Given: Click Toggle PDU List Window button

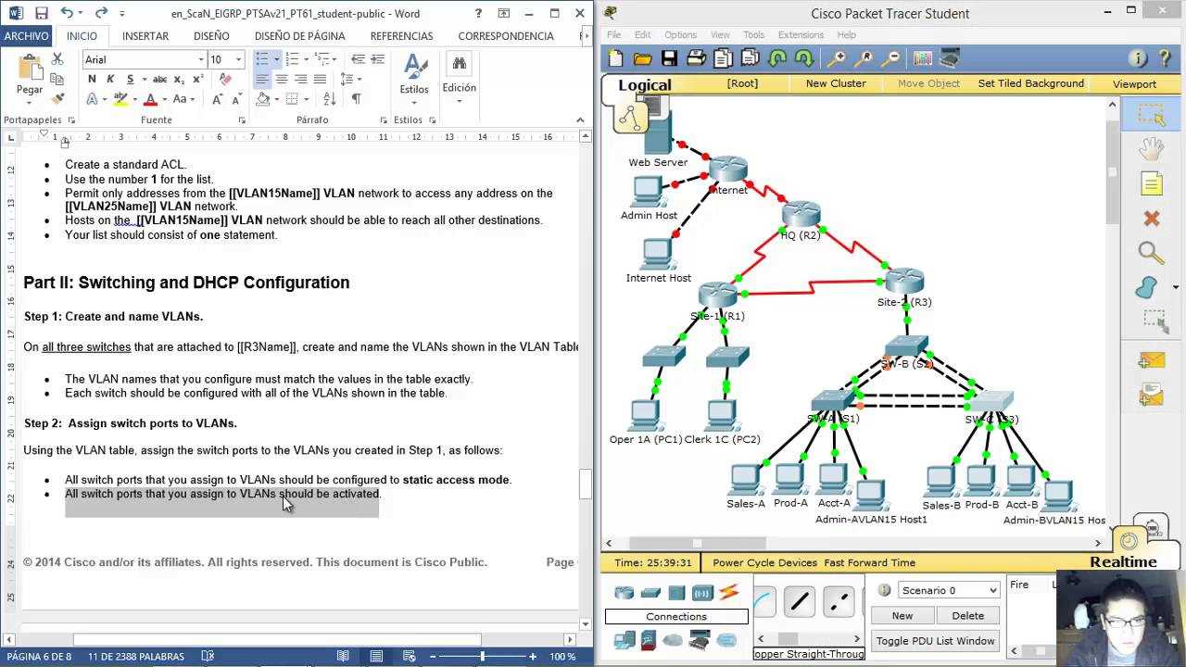Looking at the screenshot, I should (x=936, y=641).
